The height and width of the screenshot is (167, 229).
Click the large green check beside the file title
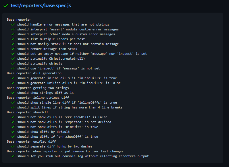(x=6, y=6)
